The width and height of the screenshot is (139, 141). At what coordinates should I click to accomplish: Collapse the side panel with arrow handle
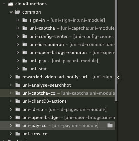click(118, 77)
